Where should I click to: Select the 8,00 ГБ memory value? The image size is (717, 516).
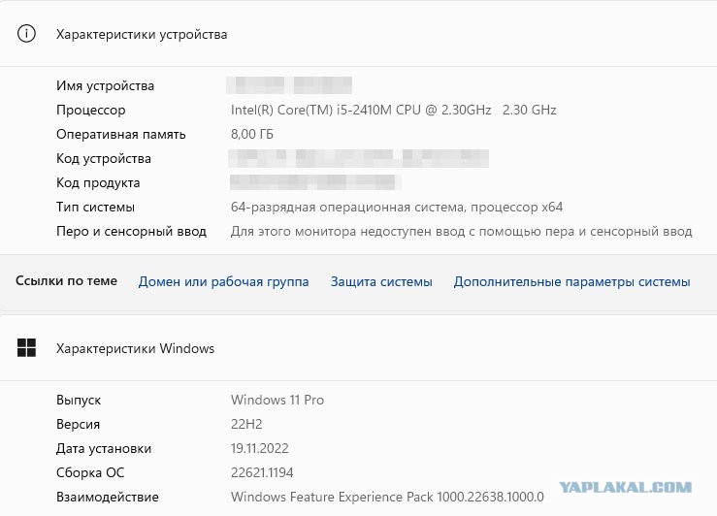click(x=252, y=135)
